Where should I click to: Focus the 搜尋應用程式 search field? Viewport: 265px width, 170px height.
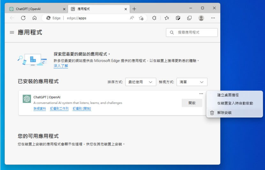(x=192, y=32)
